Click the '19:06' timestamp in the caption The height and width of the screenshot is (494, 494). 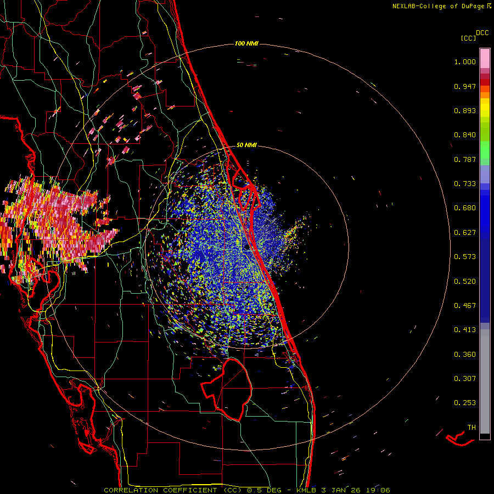pos(378,490)
